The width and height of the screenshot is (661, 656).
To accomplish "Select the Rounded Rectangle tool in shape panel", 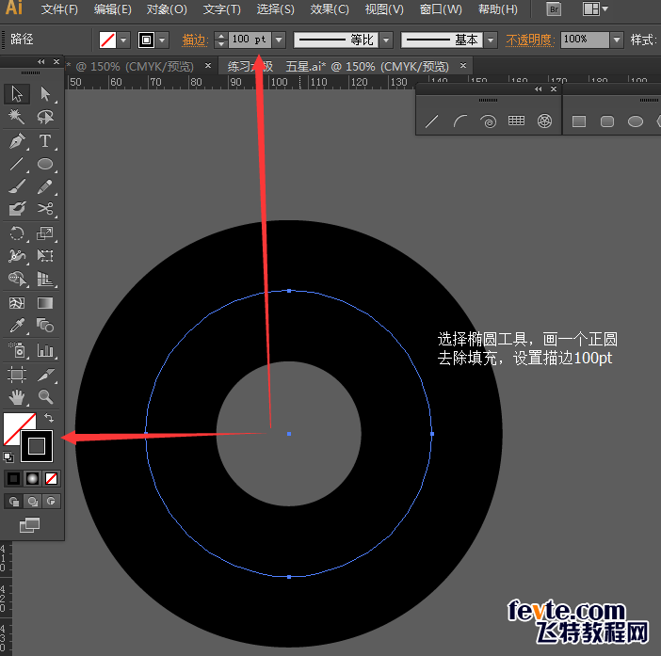I will coord(607,121).
